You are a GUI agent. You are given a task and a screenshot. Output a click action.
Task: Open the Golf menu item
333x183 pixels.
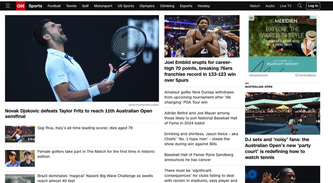click(x=85, y=6)
